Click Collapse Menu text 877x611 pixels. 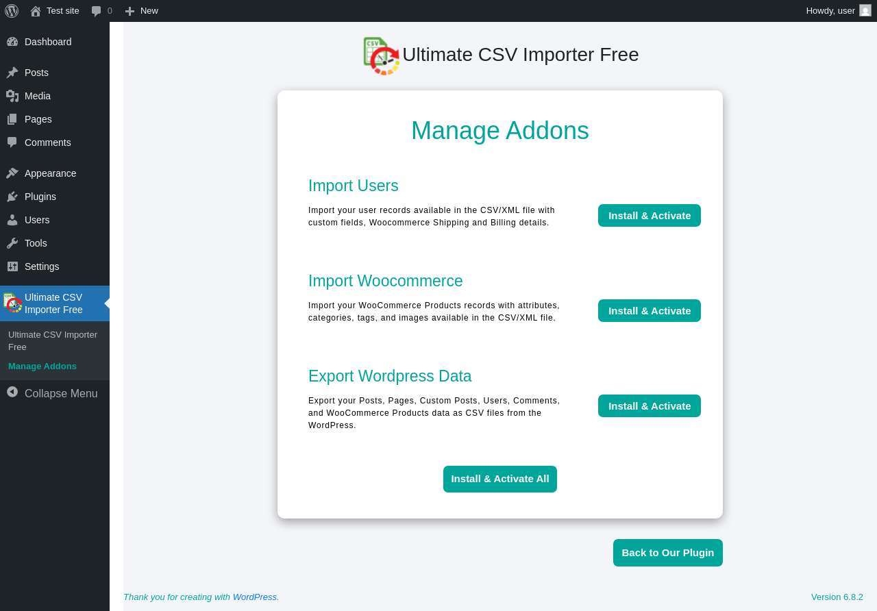(61, 393)
